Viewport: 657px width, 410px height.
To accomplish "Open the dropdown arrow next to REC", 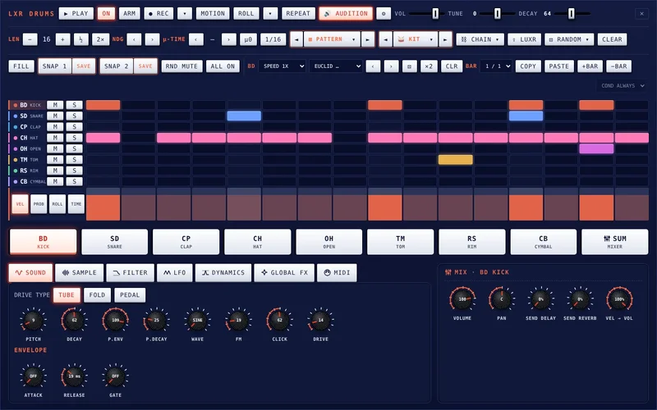I will [184, 13].
